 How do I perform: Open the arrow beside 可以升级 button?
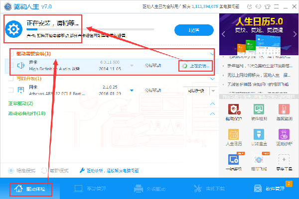tap(213, 91)
